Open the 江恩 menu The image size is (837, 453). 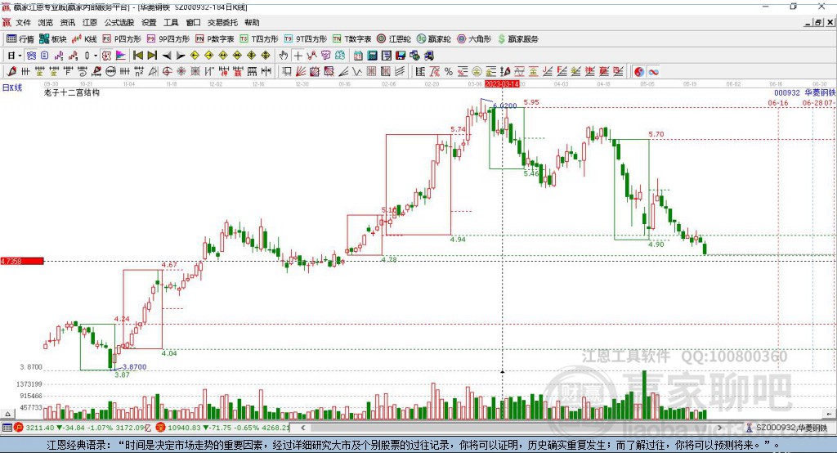click(90, 22)
